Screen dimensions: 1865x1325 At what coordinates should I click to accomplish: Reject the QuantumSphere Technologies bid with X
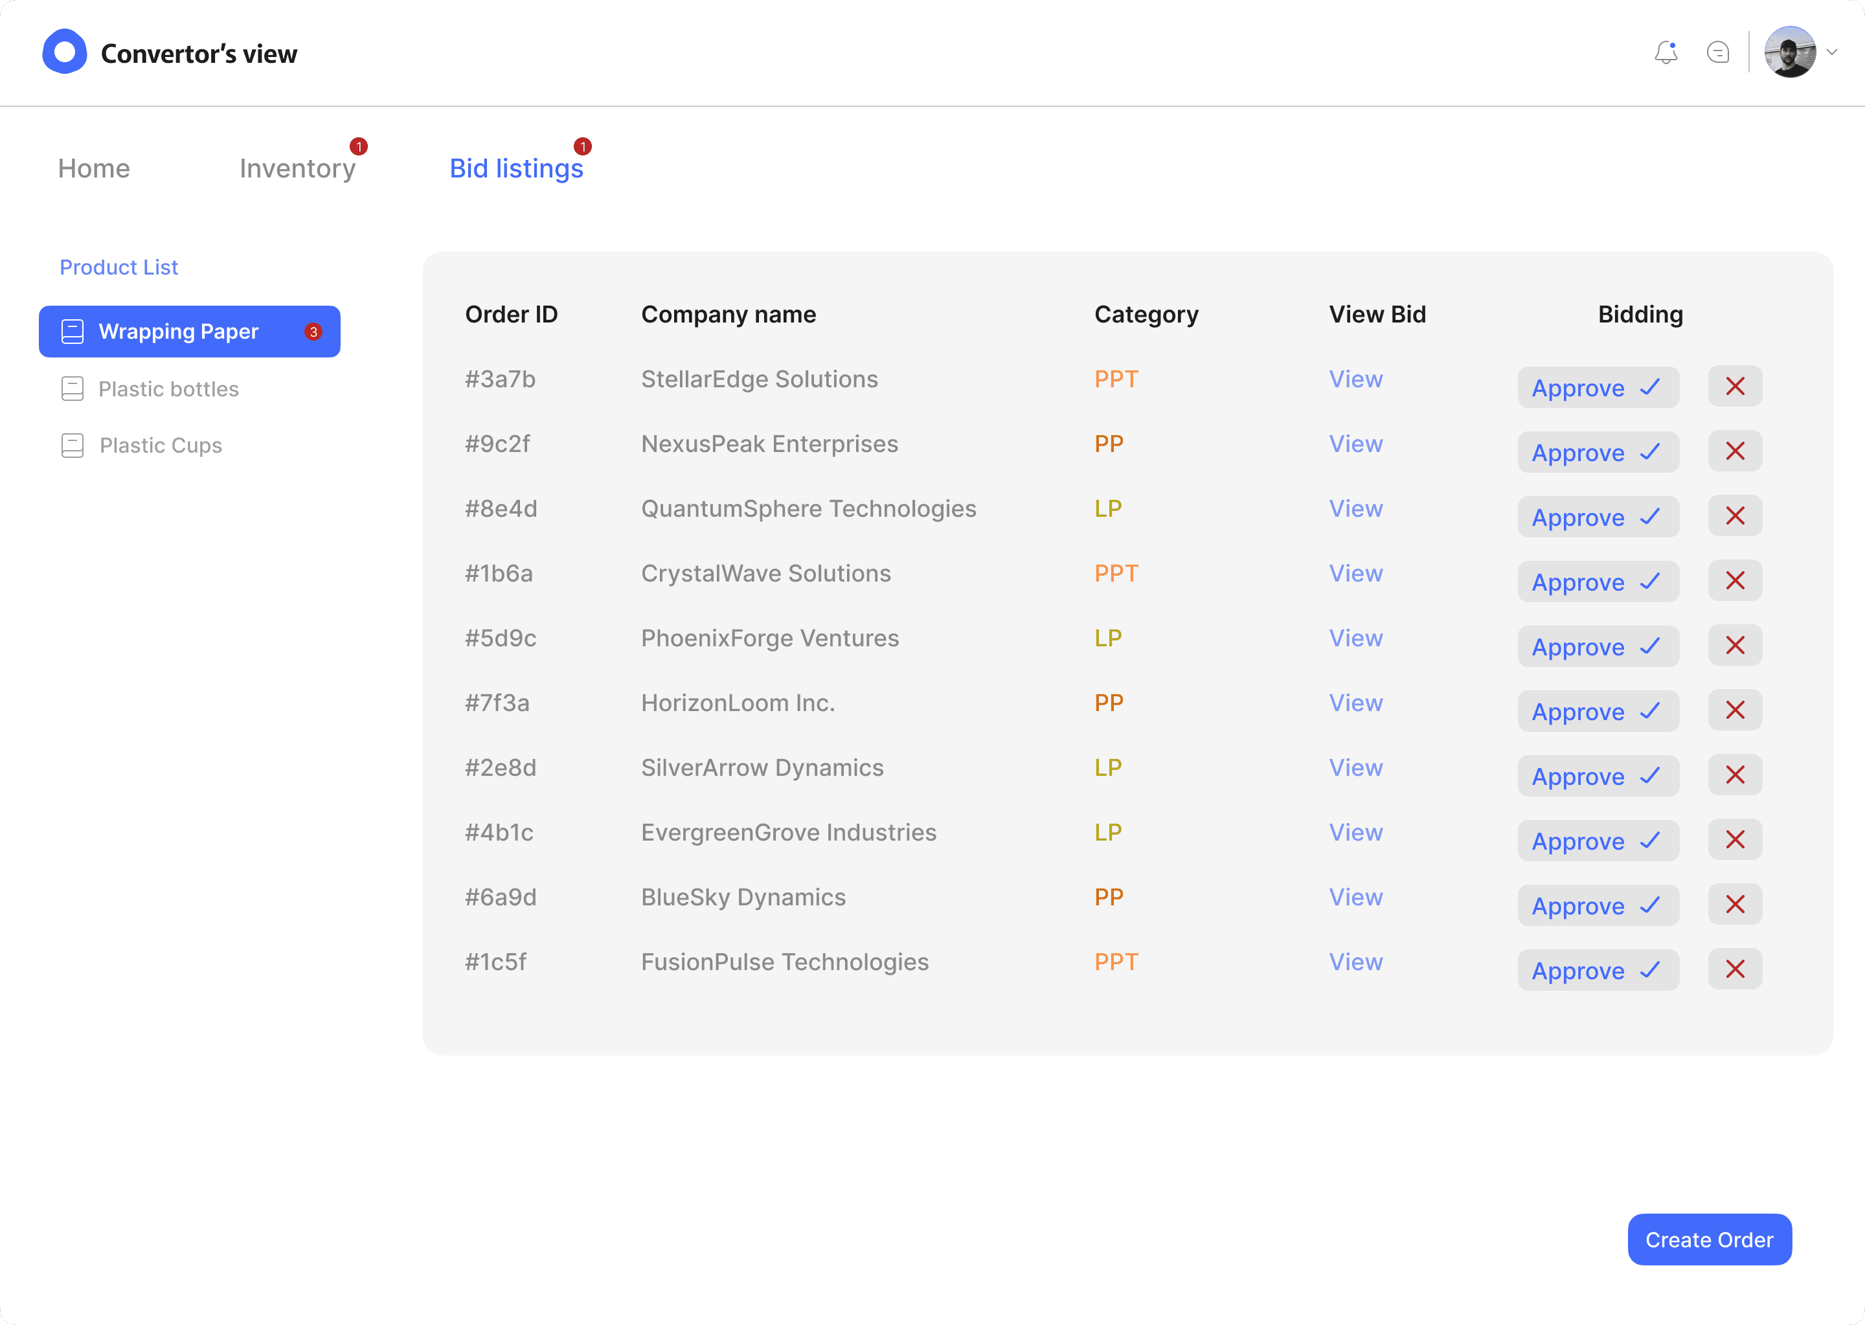point(1734,516)
